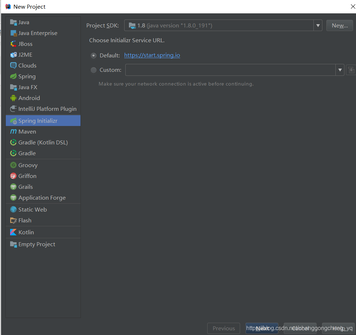Open the https://start.spring.io link
This screenshot has width=356, height=335.
point(152,55)
